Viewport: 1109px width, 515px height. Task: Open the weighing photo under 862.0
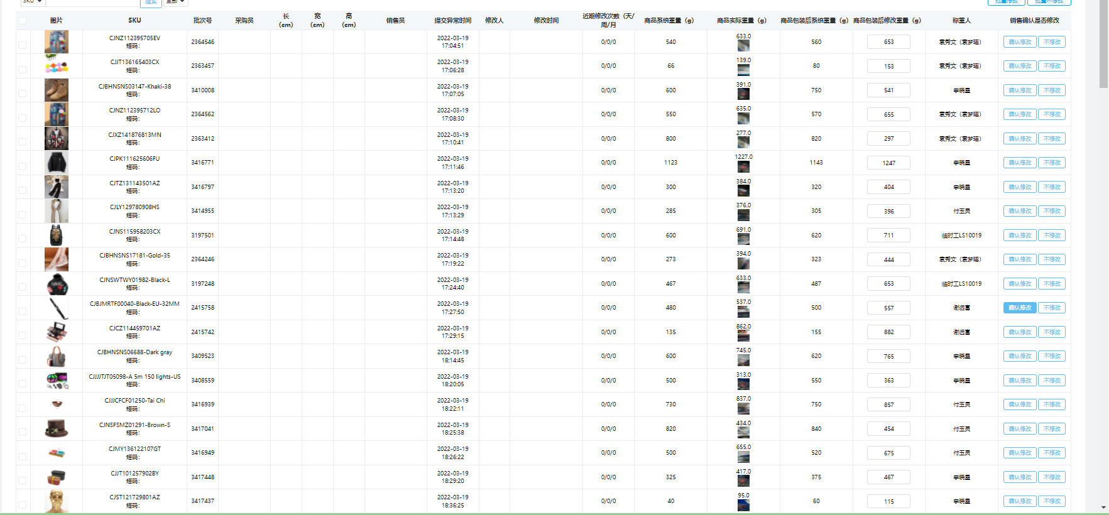coord(743,337)
